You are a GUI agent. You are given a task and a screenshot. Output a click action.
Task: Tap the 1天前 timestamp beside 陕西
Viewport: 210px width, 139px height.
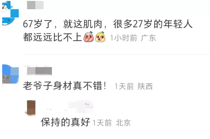[x=124, y=86]
